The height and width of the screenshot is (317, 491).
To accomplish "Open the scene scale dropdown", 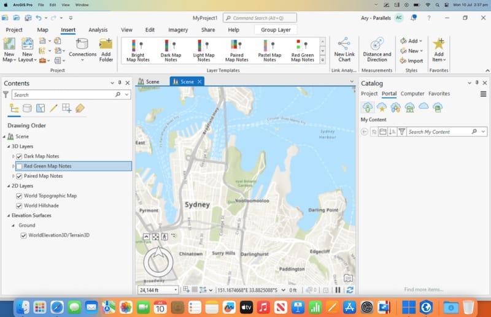I will [x=176, y=290].
